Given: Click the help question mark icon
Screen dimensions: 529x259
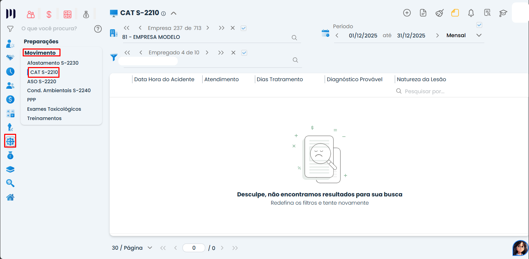Looking at the screenshot, I should click(x=98, y=29).
